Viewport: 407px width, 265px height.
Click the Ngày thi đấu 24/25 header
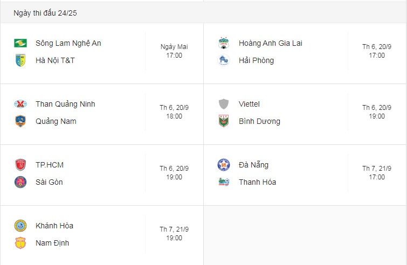pyautogui.click(x=45, y=13)
